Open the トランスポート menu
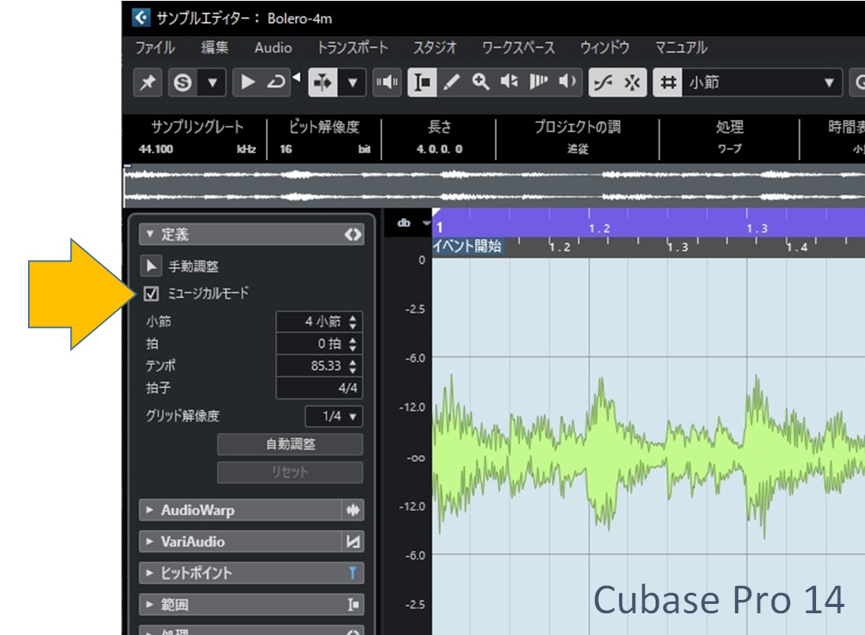The width and height of the screenshot is (865, 635). (x=352, y=47)
